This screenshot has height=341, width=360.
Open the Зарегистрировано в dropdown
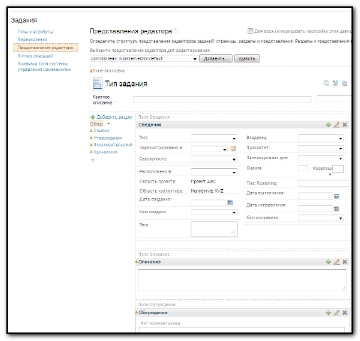[x=209, y=149]
